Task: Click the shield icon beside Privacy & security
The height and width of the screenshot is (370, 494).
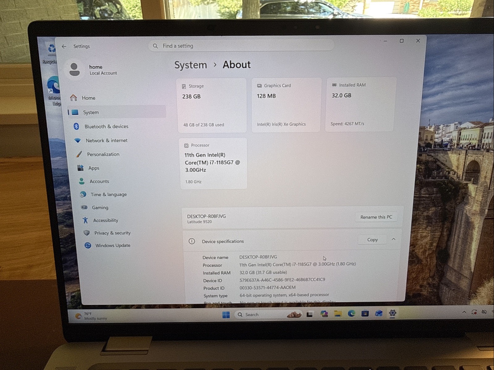Action: click(87, 233)
